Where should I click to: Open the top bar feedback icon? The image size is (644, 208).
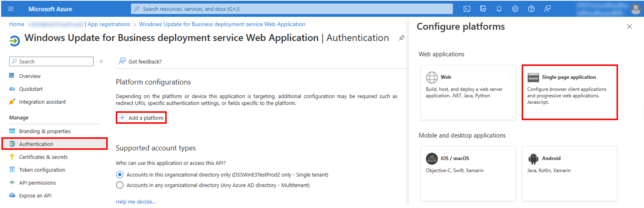[x=547, y=9]
